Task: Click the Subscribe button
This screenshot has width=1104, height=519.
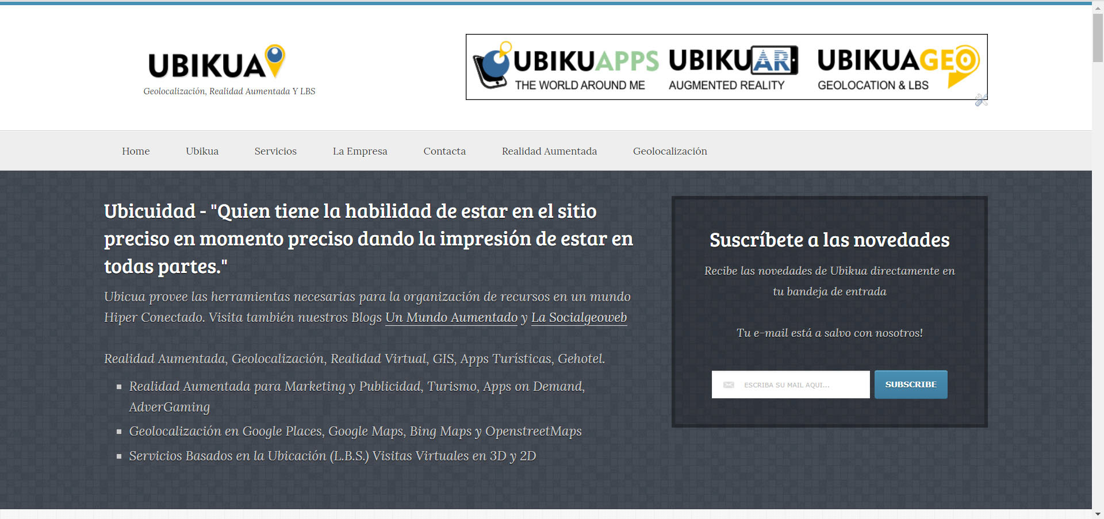Action: coord(911,385)
